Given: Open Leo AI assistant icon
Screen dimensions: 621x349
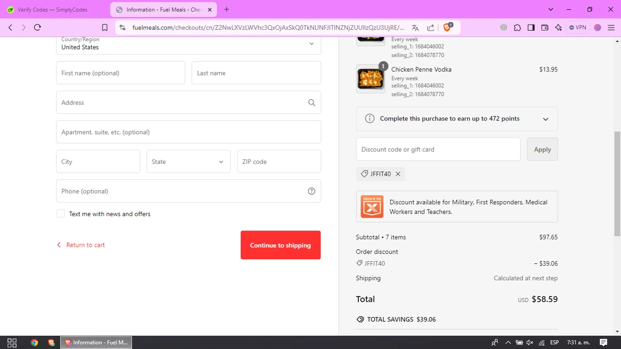Looking at the screenshot, I should [x=558, y=28].
